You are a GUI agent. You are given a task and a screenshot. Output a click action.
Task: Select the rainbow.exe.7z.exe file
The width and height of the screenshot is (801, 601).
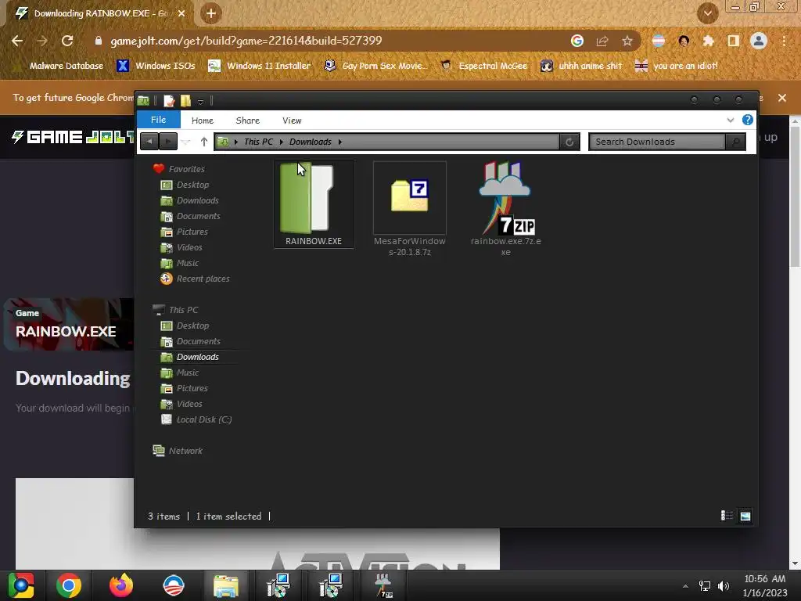[x=506, y=209]
